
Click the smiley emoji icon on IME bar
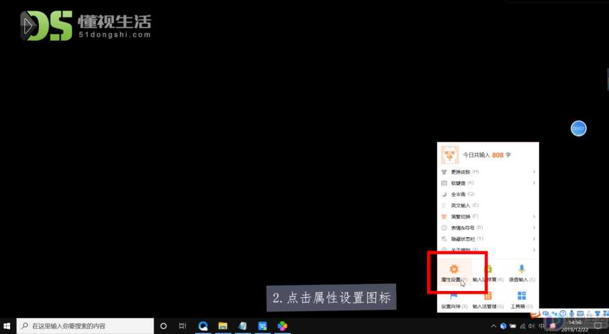coord(563,313)
